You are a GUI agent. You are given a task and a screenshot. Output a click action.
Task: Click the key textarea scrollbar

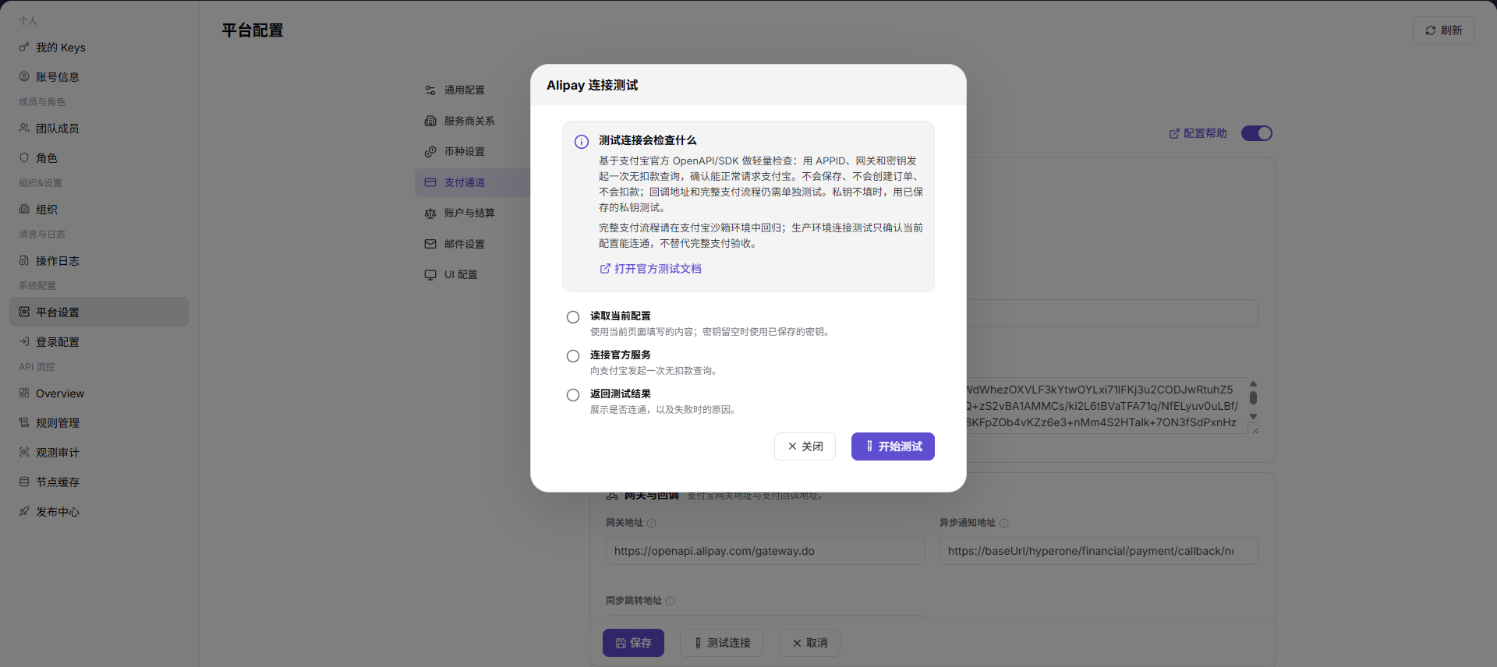click(1253, 397)
